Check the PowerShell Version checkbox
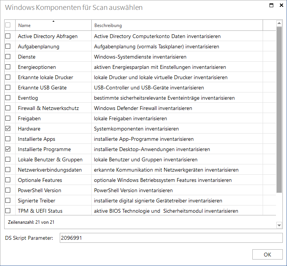Image resolution: width=287 pixels, height=266 pixels. point(8,190)
